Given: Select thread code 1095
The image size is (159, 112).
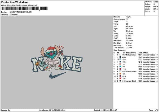Looking at the screenshot, I should click(x=140, y=67).
